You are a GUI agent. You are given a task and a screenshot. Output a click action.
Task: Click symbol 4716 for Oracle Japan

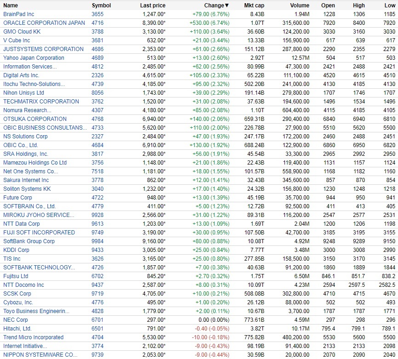point(97,23)
